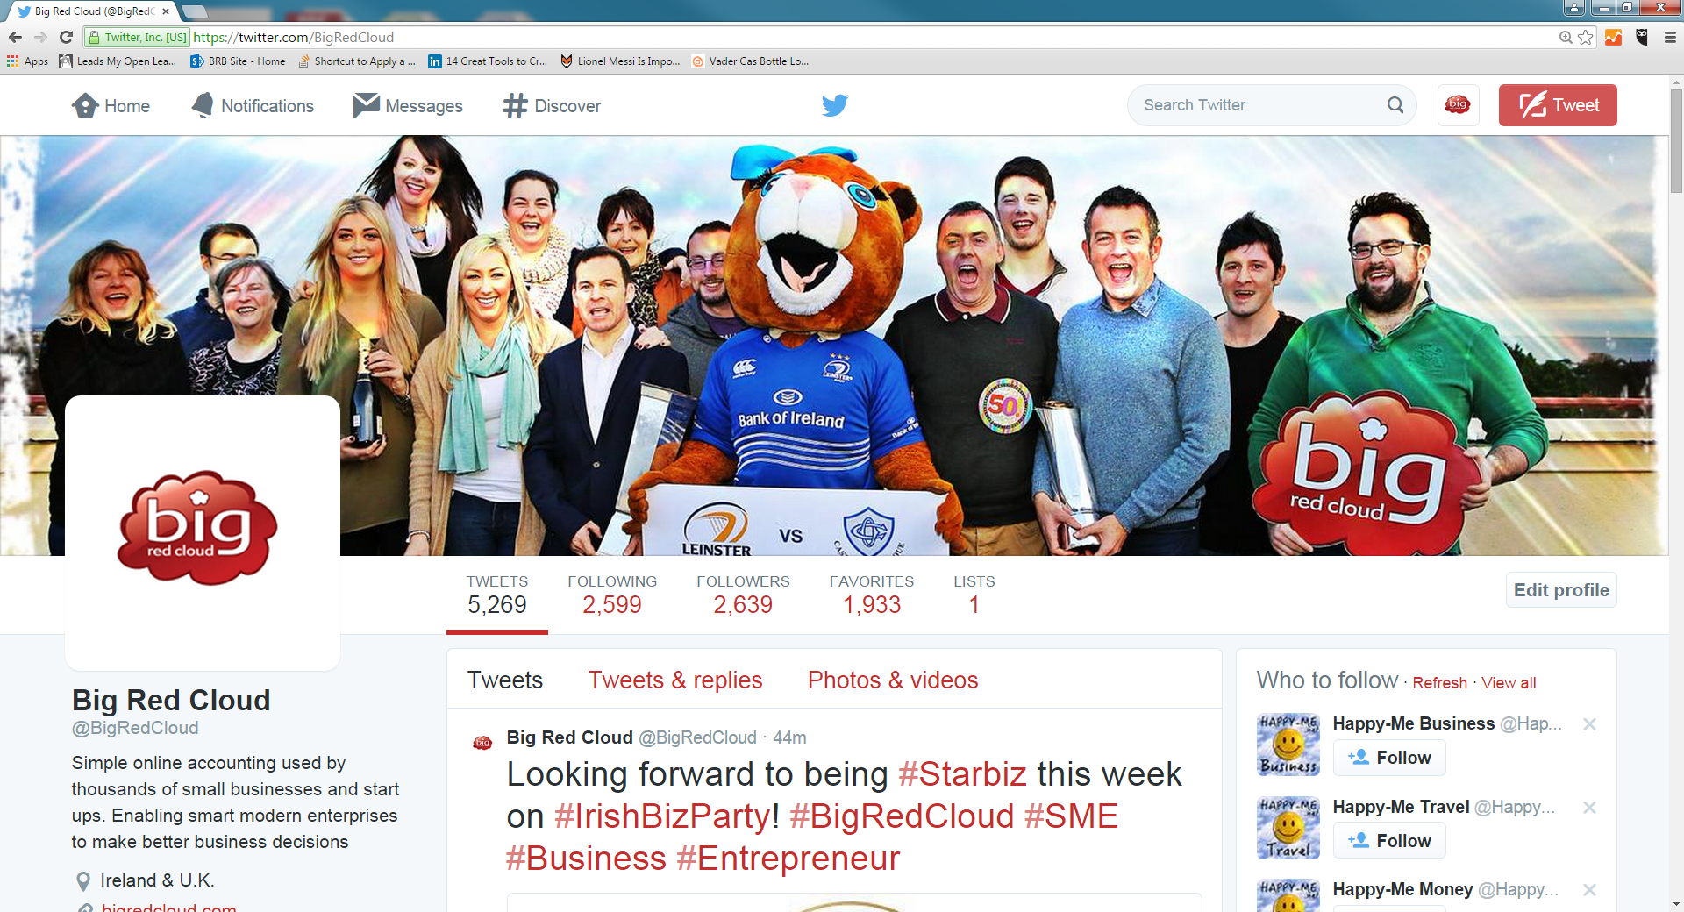Screen dimensions: 1684x912
Task: Go to the Twitter Home page
Action: click(111, 106)
